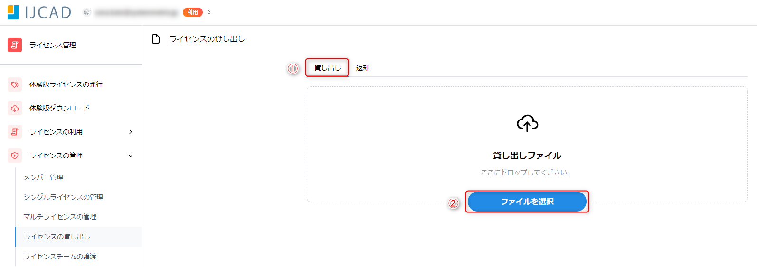757x267 pixels.
Task: Collapse the ライセンスの管理 chevron
Action: pyautogui.click(x=131, y=156)
